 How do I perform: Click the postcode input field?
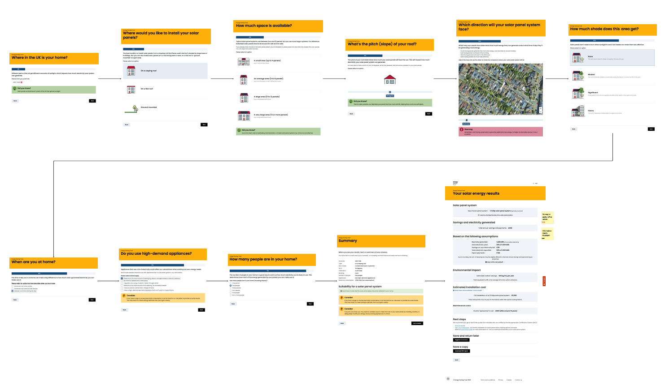coord(17,82)
